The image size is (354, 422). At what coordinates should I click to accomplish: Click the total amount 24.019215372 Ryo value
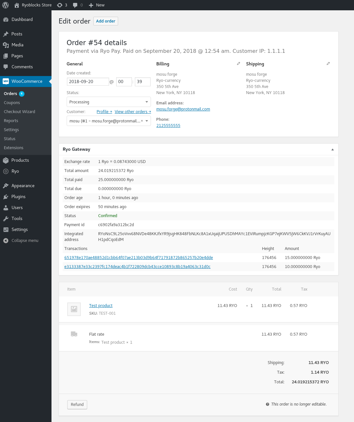pyautogui.click(x=116, y=171)
